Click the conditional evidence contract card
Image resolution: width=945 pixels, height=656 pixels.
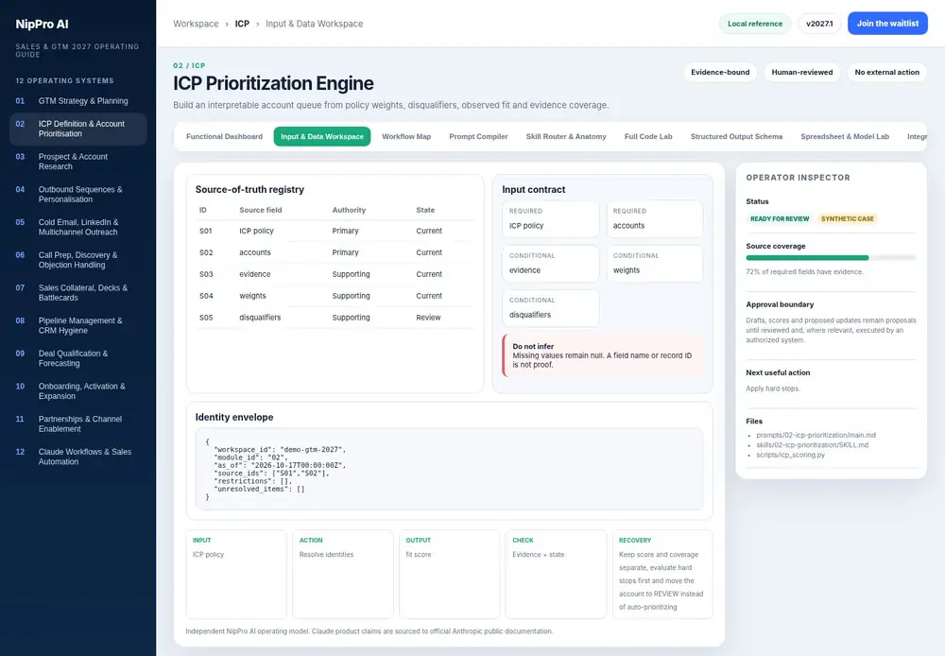click(550, 264)
